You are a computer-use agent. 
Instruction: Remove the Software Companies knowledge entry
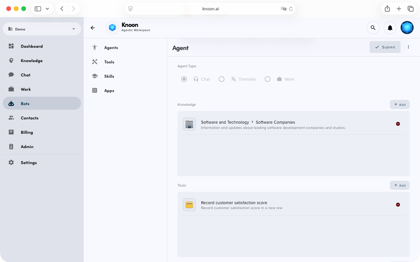398,124
